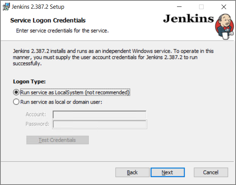Click the Jenkins installer icon in title bar
This screenshot has height=185, width=236.
coord(6,6)
